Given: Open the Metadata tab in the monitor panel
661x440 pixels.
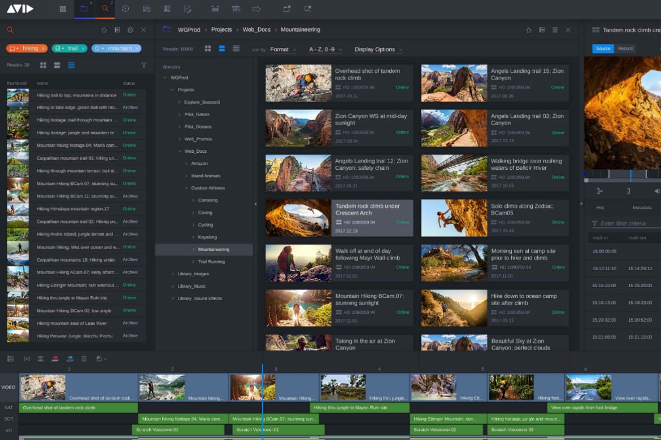Looking at the screenshot, I should pyautogui.click(x=642, y=208).
